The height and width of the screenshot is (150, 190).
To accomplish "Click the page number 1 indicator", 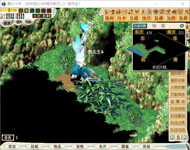I will (x=178, y=137).
